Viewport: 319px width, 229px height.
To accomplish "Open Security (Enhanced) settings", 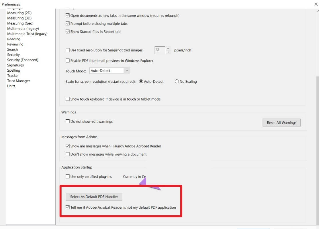I will (x=23, y=60).
